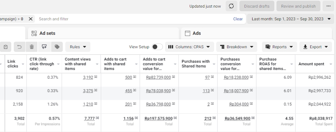The image size is (336, 132).
Task: Open the CTR column header dropdown arrow
Action: tap(58, 64)
